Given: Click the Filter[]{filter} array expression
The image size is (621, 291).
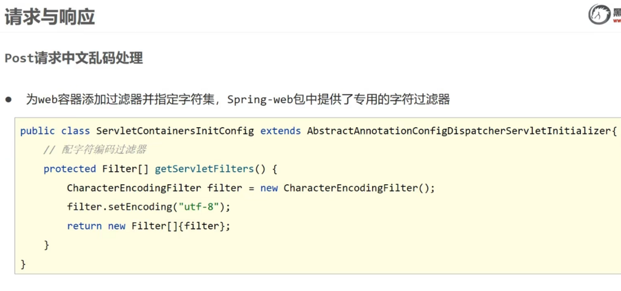Looking at the screenshot, I should 179,226.
